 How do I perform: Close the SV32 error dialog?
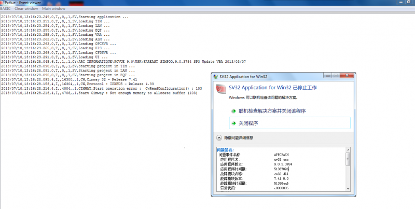[347, 76]
